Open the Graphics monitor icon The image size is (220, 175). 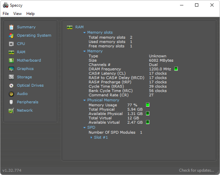click(x=11, y=69)
